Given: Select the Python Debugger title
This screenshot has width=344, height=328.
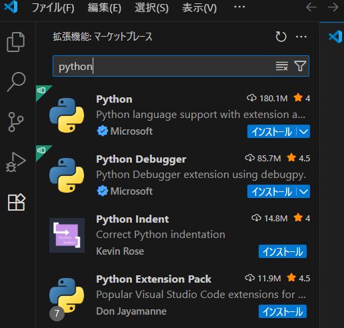Looking at the screenshot, I should 141,159.
